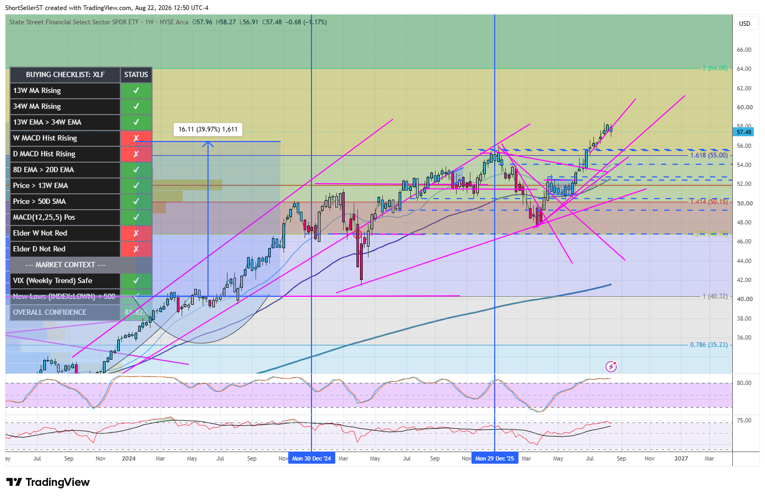Click the ShortSellerST created with TradingView.com caption

tap(69, 8)
